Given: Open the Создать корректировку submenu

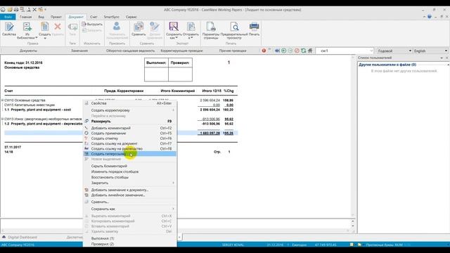Looking at the screenshot, I should pyautogui.click(x=129, y=110).
